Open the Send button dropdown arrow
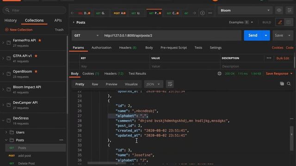This screenshot has width=296, height=166. [266, 36]
